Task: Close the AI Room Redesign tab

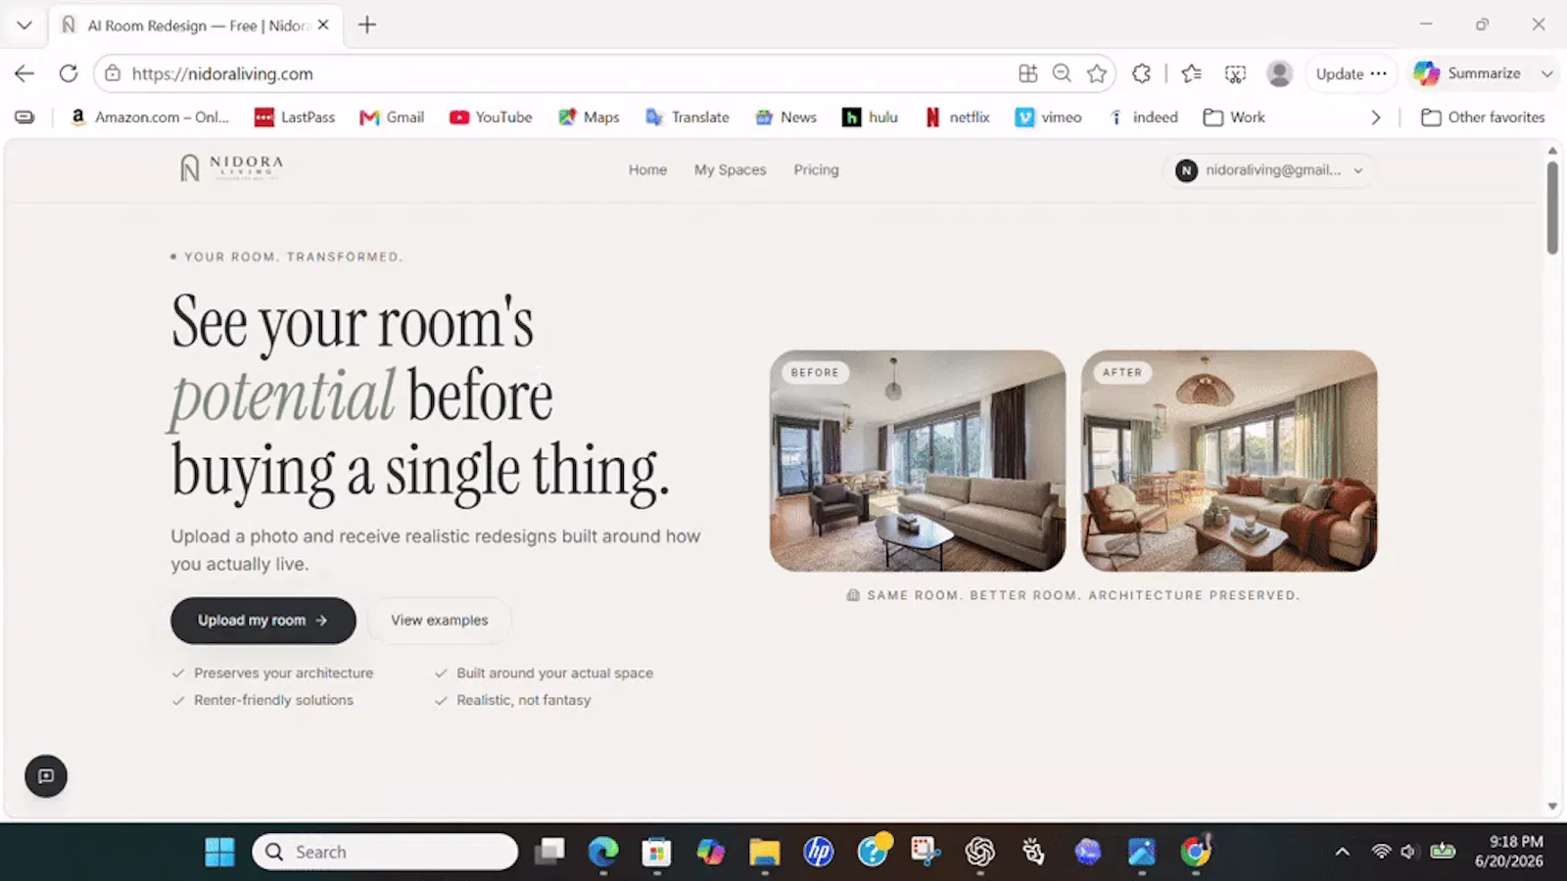Action: pyautogui.click(x=323, y=25)
